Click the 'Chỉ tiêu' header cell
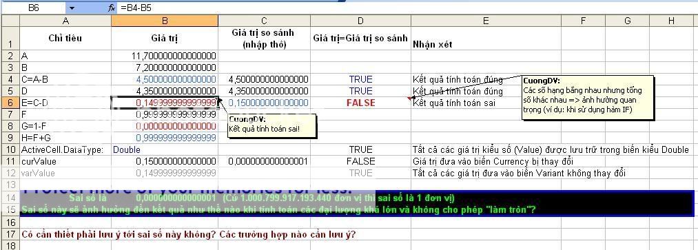Image resolution: width=698 pixels, height=250 pixels. coord(65,39)
